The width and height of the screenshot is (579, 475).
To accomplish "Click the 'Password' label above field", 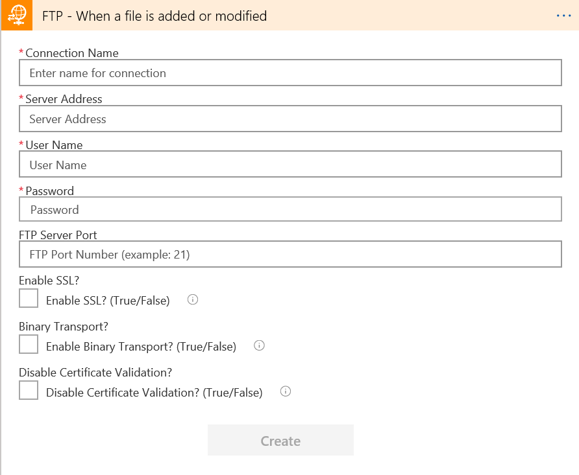I will [x=49, y=191].
